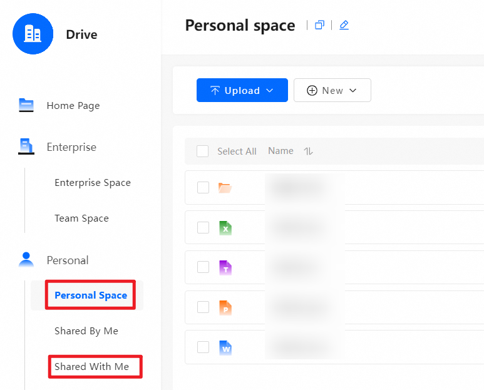Click the purple text file icon
The image size is (484, 390).
tap(225, 268)
